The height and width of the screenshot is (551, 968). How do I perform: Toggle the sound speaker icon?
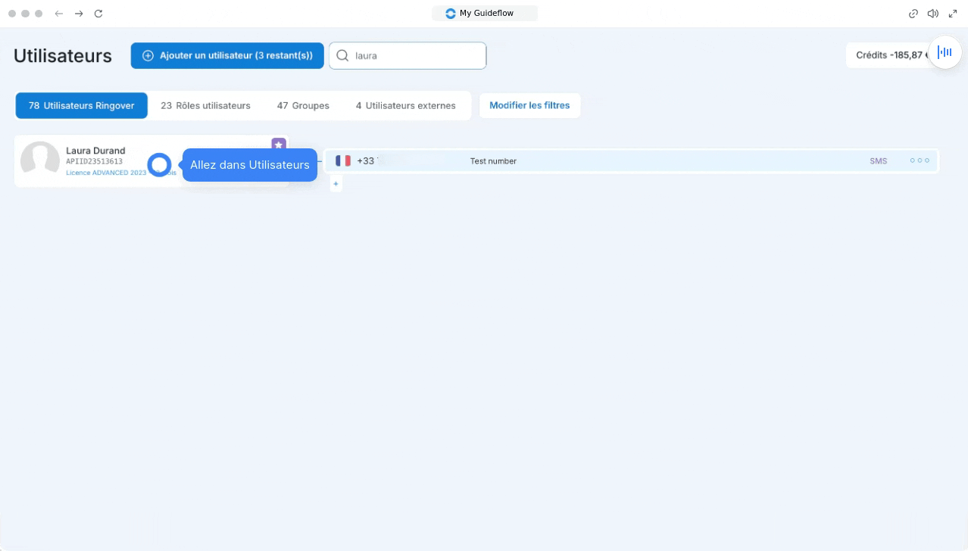point(933,14)
